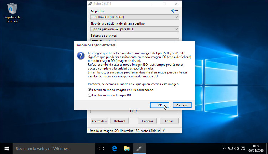The height and width of the screenshot is (154, 268).
Task: Open the network status tray icon
Action: click(x=230, y=149)
